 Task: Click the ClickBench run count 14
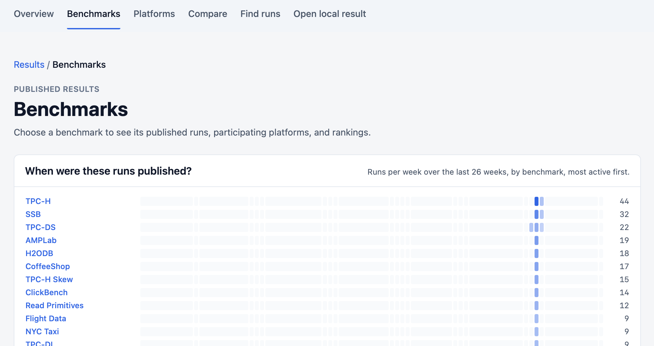pos(624,293)
